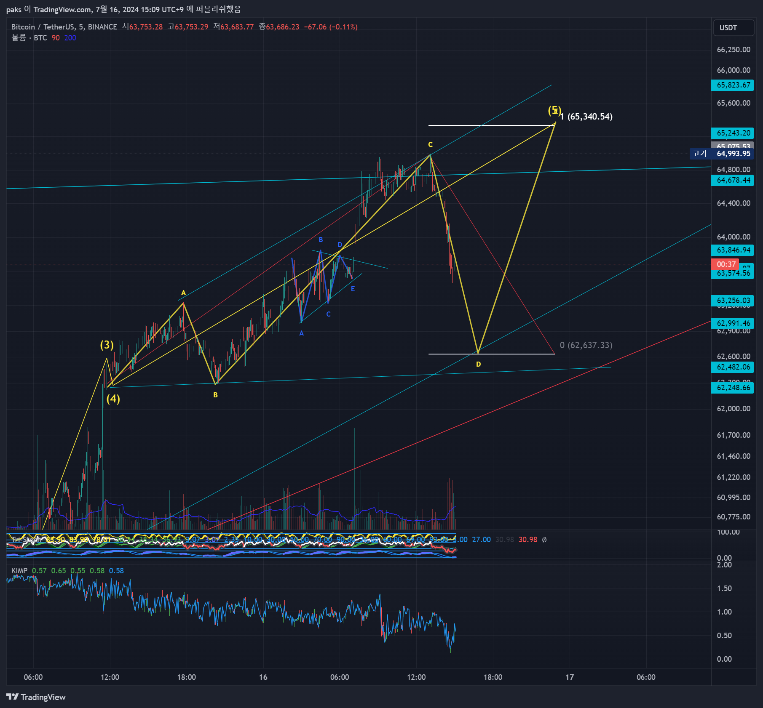The height and width of the screenshot is (708, 763).
Task: Click the ø symbol after stochastic values
Action: [544, 540]
